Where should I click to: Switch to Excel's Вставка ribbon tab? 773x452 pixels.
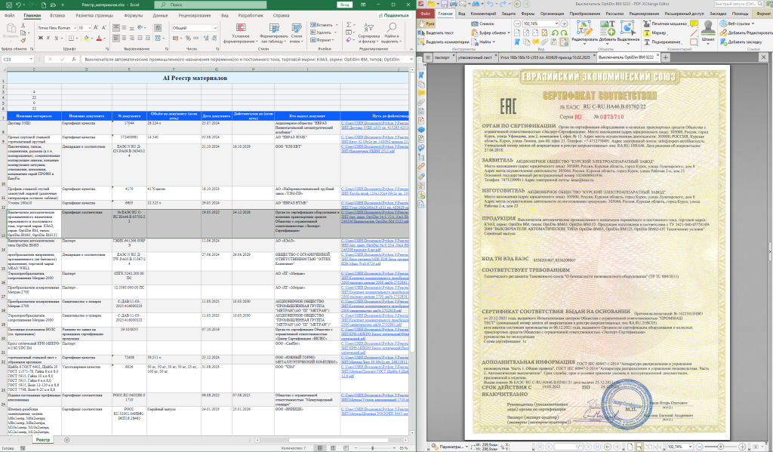[57, 15]
